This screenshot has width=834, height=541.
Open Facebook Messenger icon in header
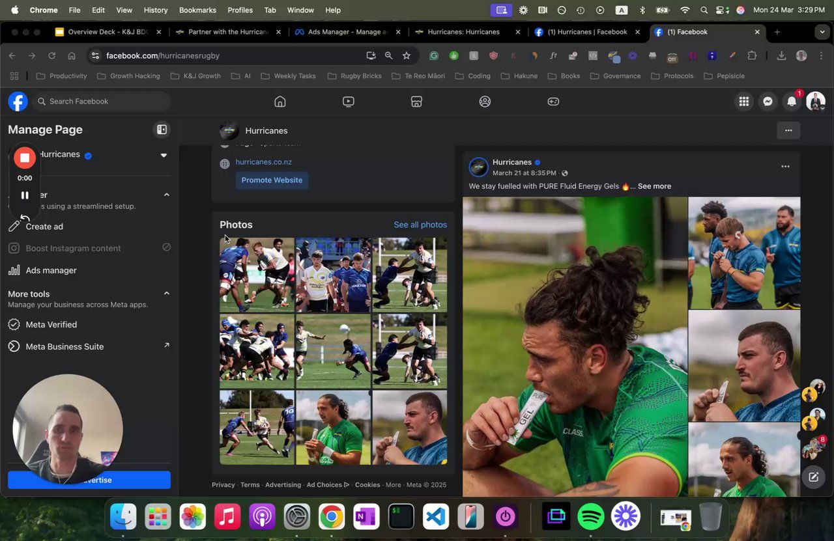768,102
